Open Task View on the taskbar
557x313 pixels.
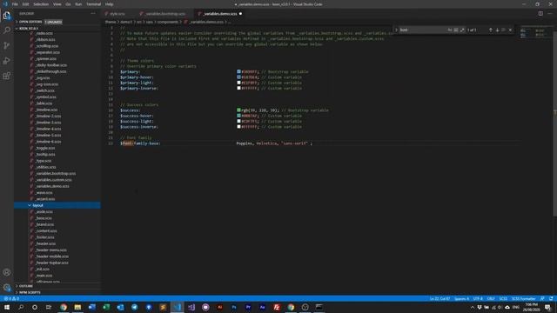[x=49, y=307]
